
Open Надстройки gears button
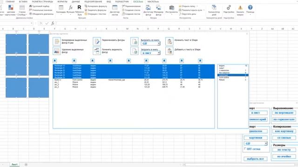coord(229,9)
